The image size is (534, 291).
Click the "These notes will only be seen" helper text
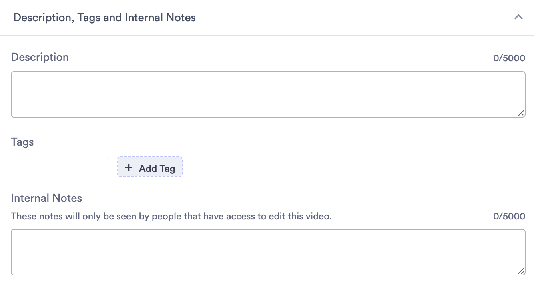pos(171,217)
